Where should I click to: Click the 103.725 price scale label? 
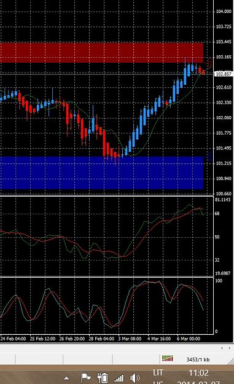pos(224,26)
